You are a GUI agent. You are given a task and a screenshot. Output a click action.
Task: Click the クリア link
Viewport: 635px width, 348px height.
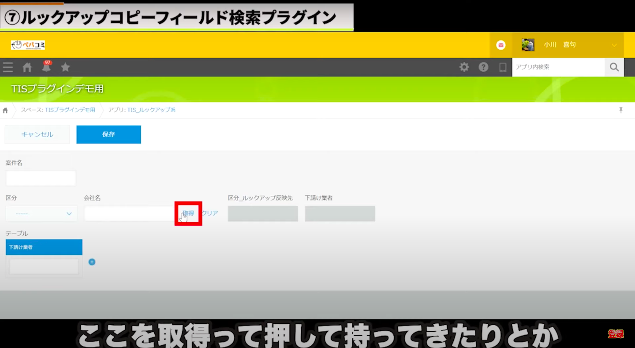pyautogui.click(x=210, y=213)
